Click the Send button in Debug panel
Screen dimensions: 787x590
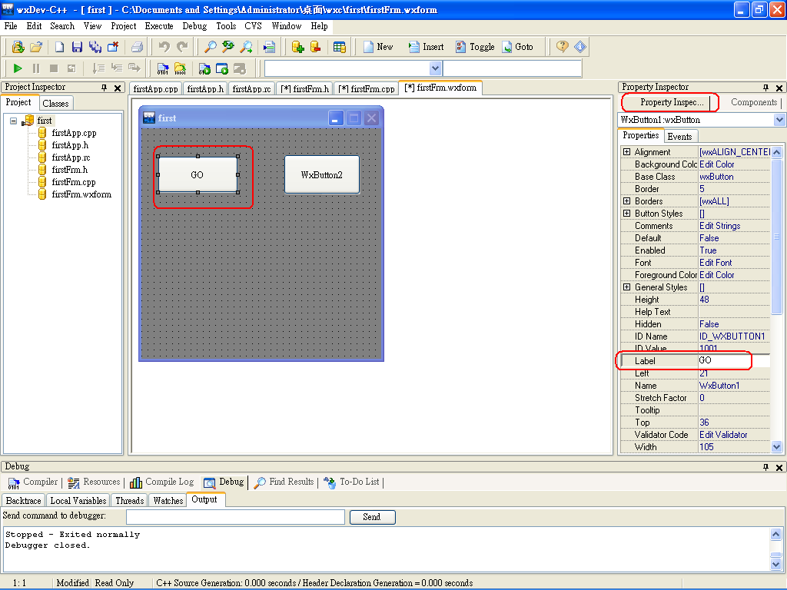click(372, 516)
